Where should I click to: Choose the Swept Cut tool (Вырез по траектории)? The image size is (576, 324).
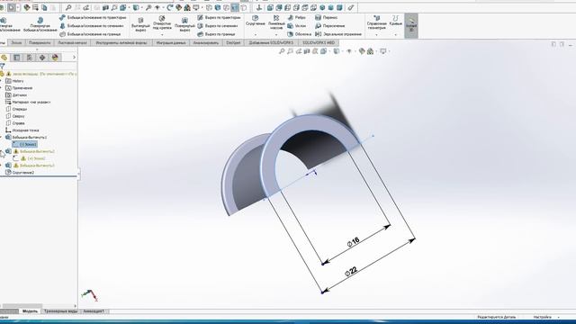coord(219,17)
